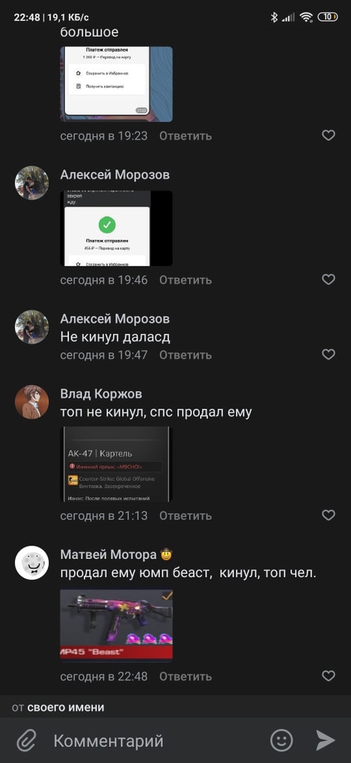Screen dimensions: 351x763
Task: Reply to Влад Коржов's 21:13 comment
Action: (185, 515)
